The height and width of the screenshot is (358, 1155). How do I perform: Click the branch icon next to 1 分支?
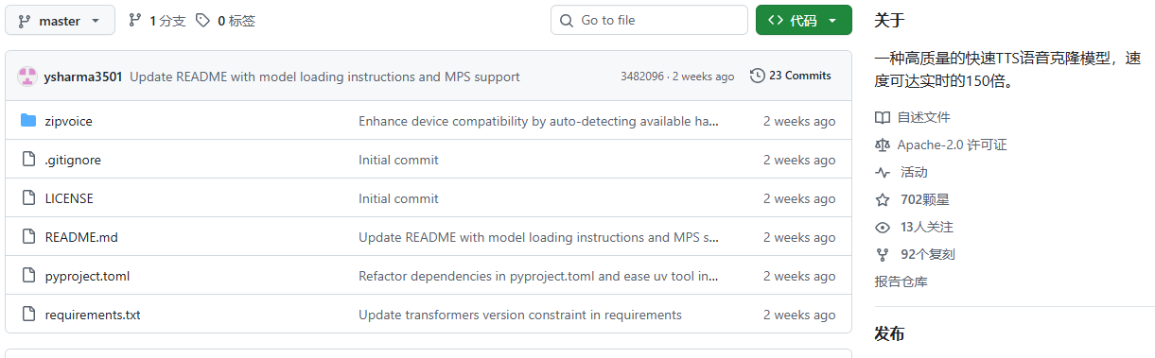(134, 20)
